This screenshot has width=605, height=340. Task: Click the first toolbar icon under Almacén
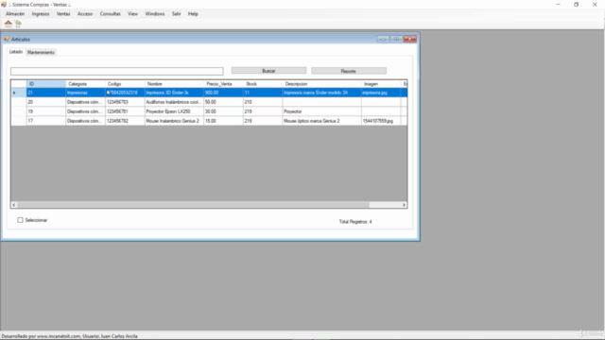click(9, 24)
